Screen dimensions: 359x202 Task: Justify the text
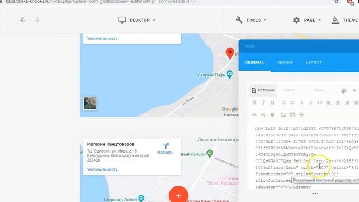click(356, 103)
